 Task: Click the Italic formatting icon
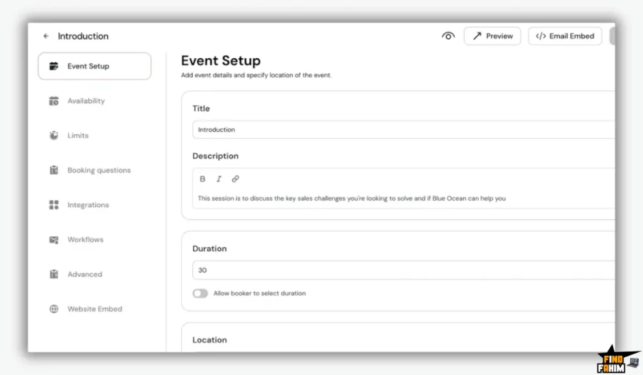[219, 179]
